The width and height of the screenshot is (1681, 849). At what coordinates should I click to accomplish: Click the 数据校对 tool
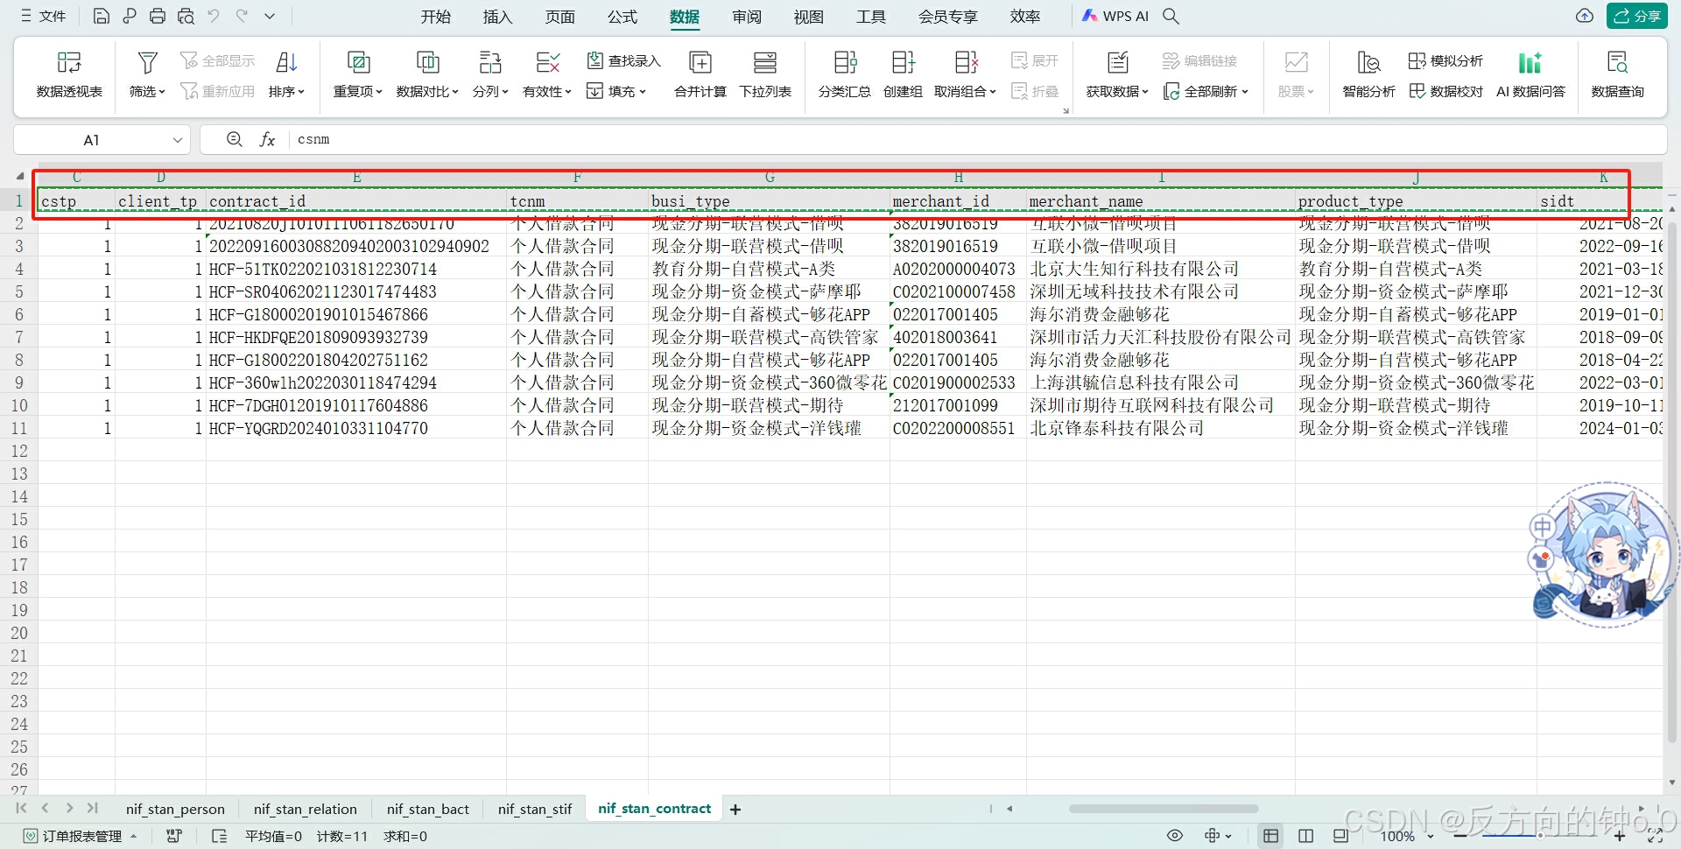pos(1445,91)
